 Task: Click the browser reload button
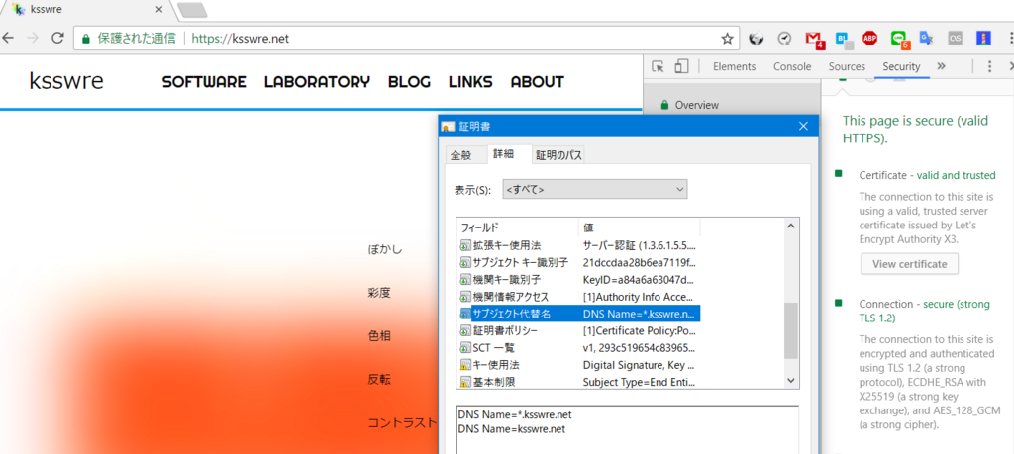click(57, 39)
